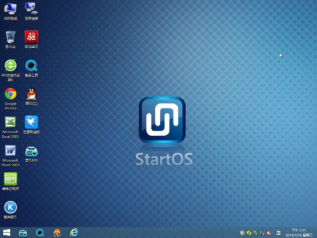317x238 pixels.
Task: Open 音乐MX (radio icon) on desktop
Action: (31, 153)
